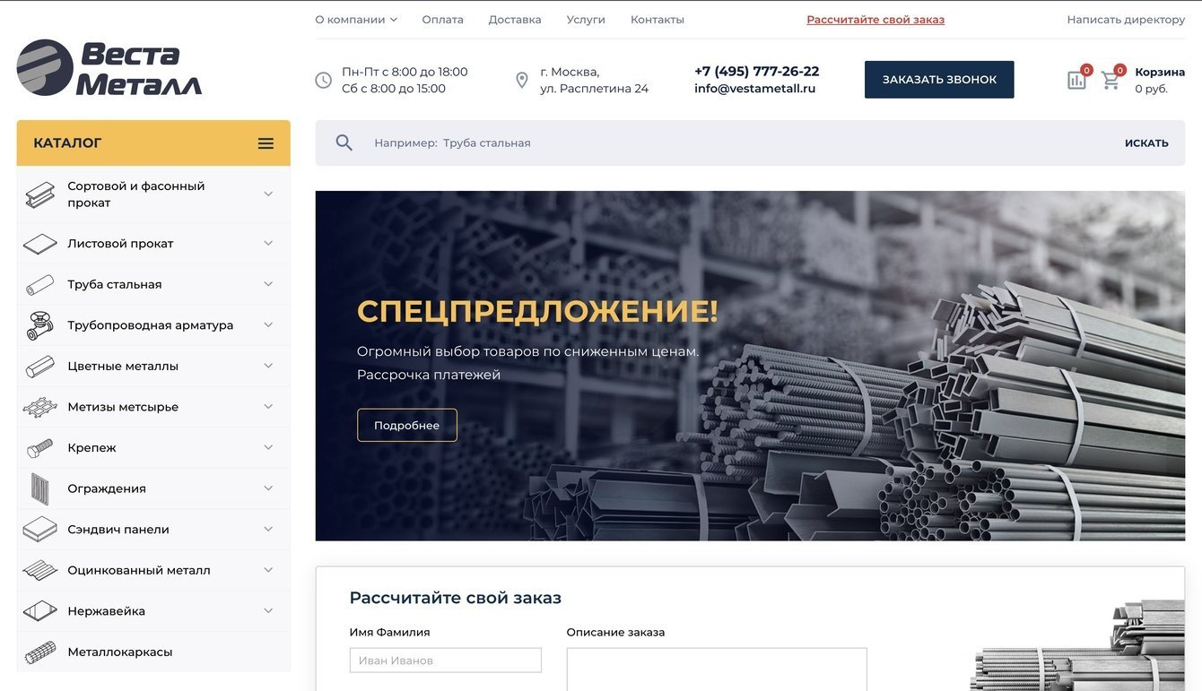Click the Заказать звонок button
The height and width of the screenshot is (691, 1202).
click(939, 80)
